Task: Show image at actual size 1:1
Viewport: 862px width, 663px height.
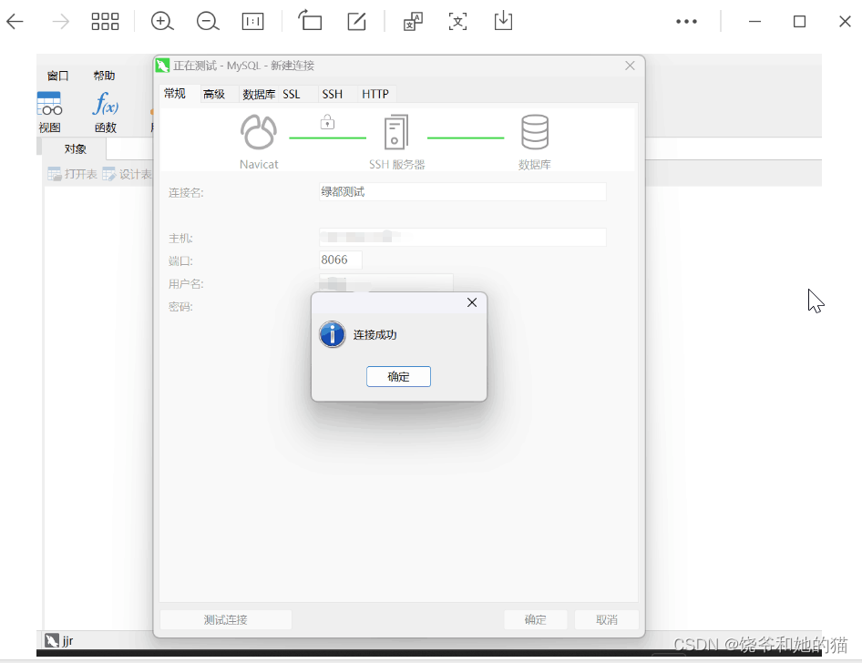Action: pyautogui.click(x=253, y=22)
